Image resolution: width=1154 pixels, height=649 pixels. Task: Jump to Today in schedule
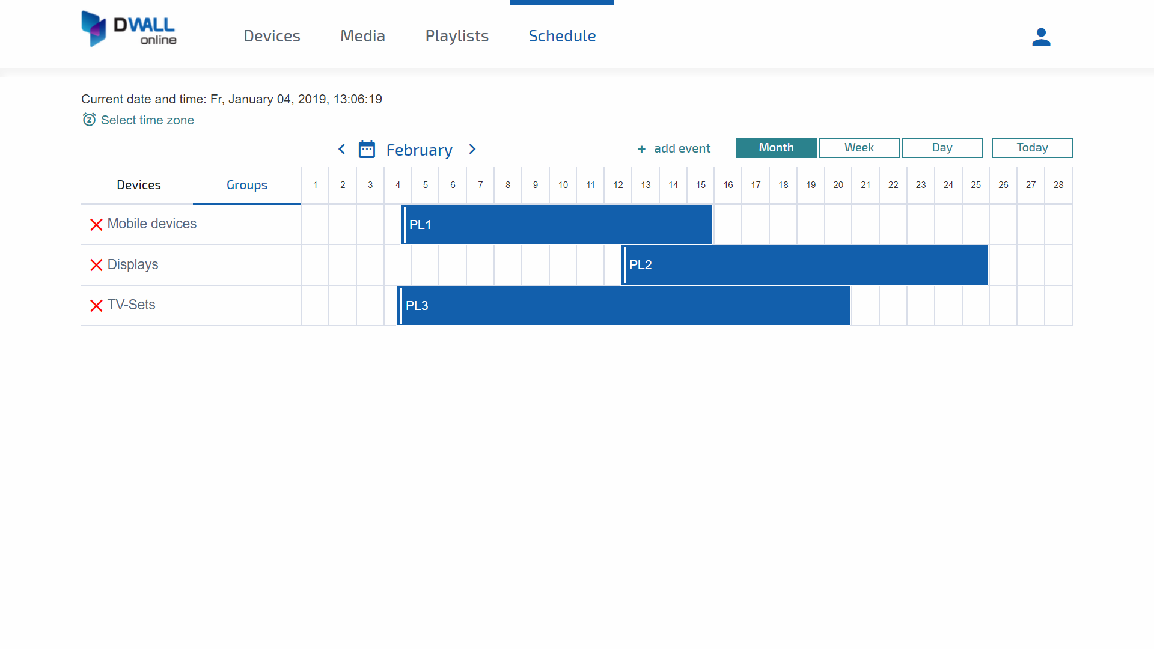(x=1031, y=148)
